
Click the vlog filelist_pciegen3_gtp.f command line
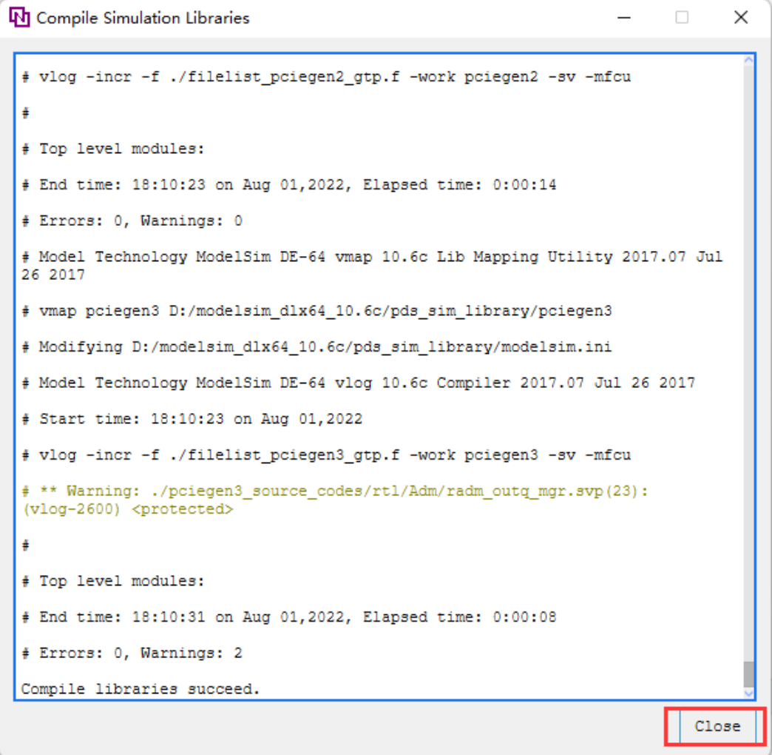(326, 455)
